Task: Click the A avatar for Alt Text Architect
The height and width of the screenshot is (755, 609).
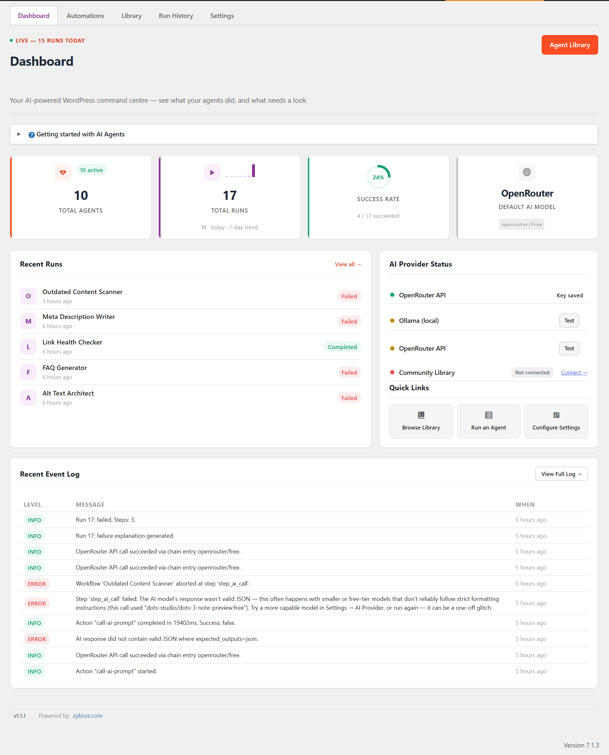Action: (x=28, y=398)
